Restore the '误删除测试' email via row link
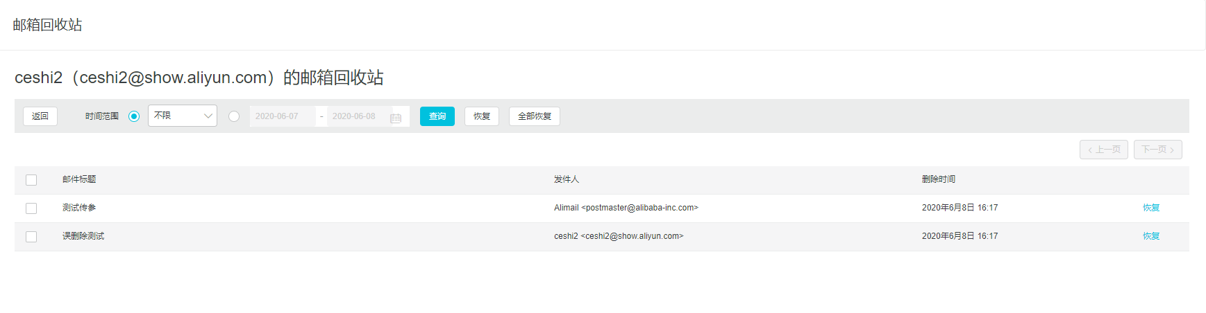 [x=1151, y=236]
